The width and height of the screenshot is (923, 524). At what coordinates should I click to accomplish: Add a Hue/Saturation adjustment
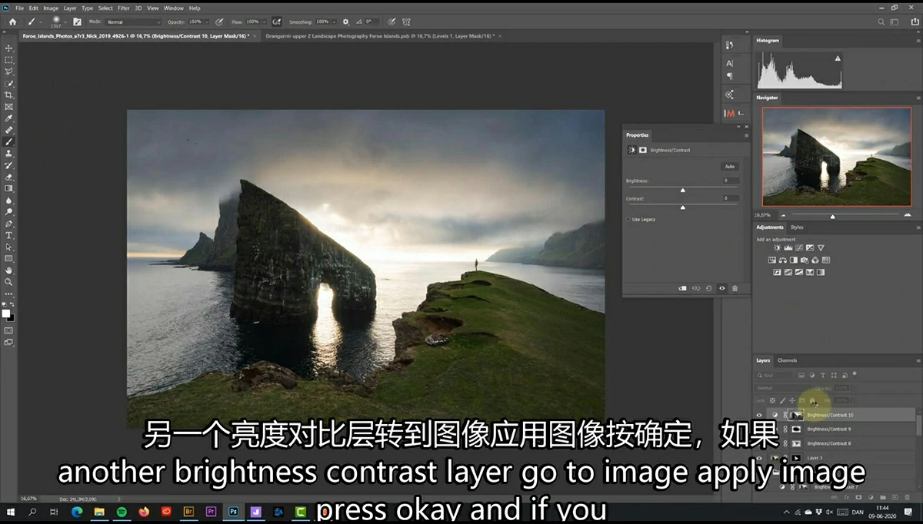(x=772, y=260)
